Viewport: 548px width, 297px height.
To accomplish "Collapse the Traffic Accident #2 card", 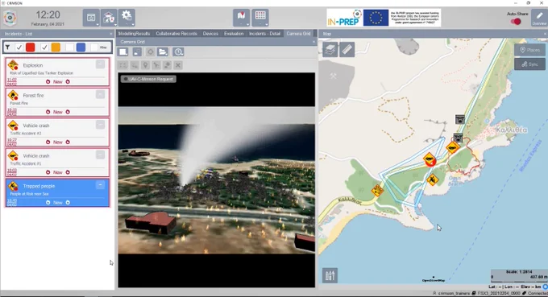I will [100, 125].
